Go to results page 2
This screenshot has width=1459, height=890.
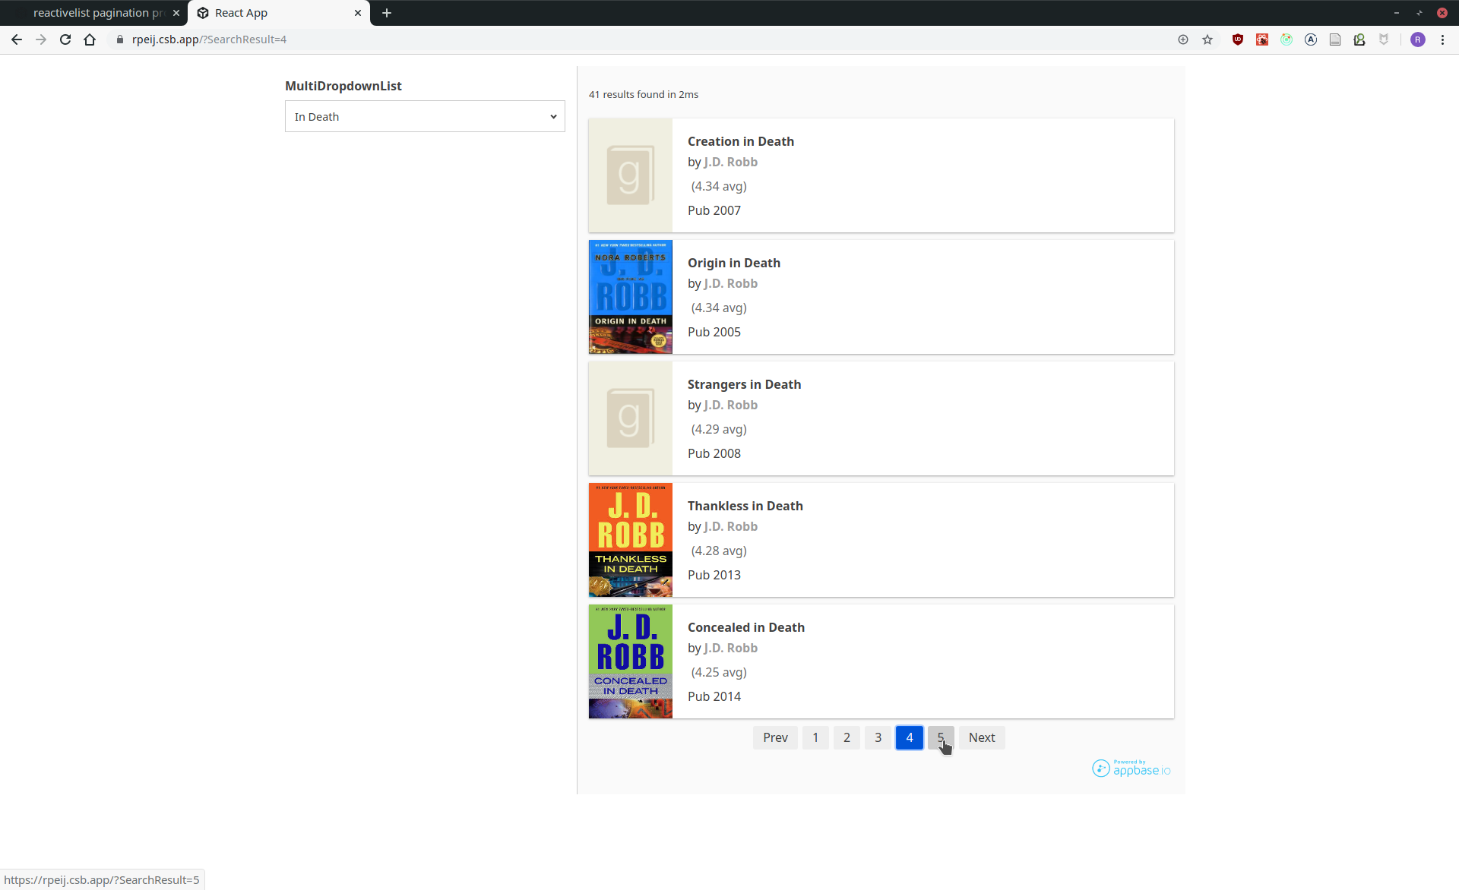point(847,737)
